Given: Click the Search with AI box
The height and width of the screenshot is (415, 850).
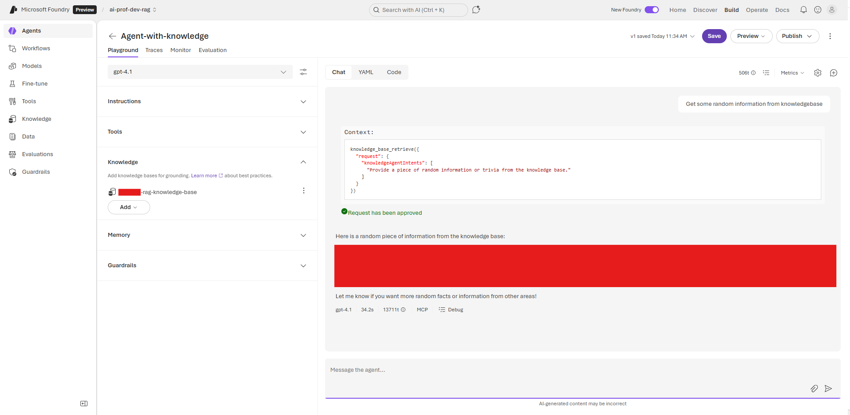Looking at the screenshot, I should (x=418, y=10).
